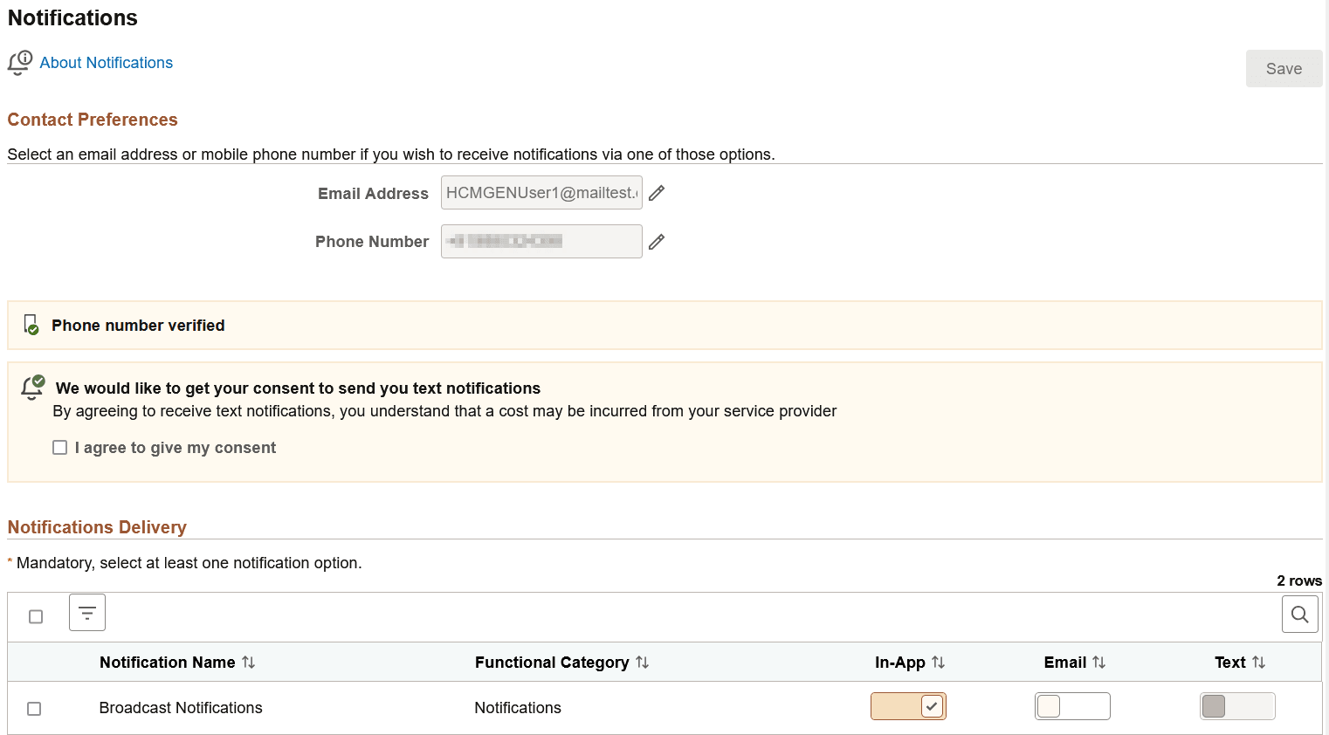Select all rows with the header checkbox
This screenshot has width=1329, height=735.
tap(35, 615)
